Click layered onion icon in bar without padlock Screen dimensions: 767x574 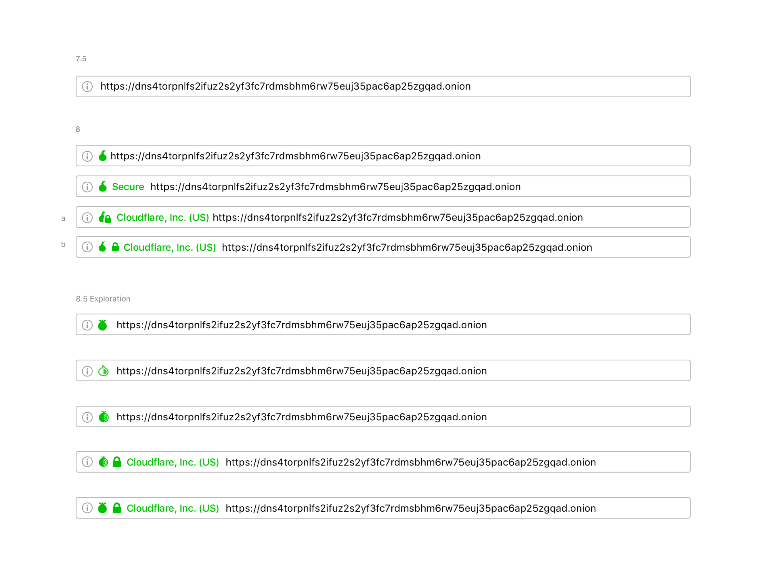pyautogui.click(x=103, y=417)
